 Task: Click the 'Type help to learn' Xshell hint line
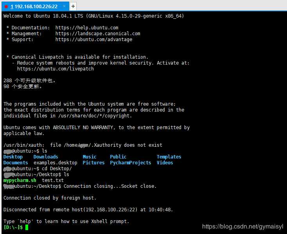click(66, 221)
